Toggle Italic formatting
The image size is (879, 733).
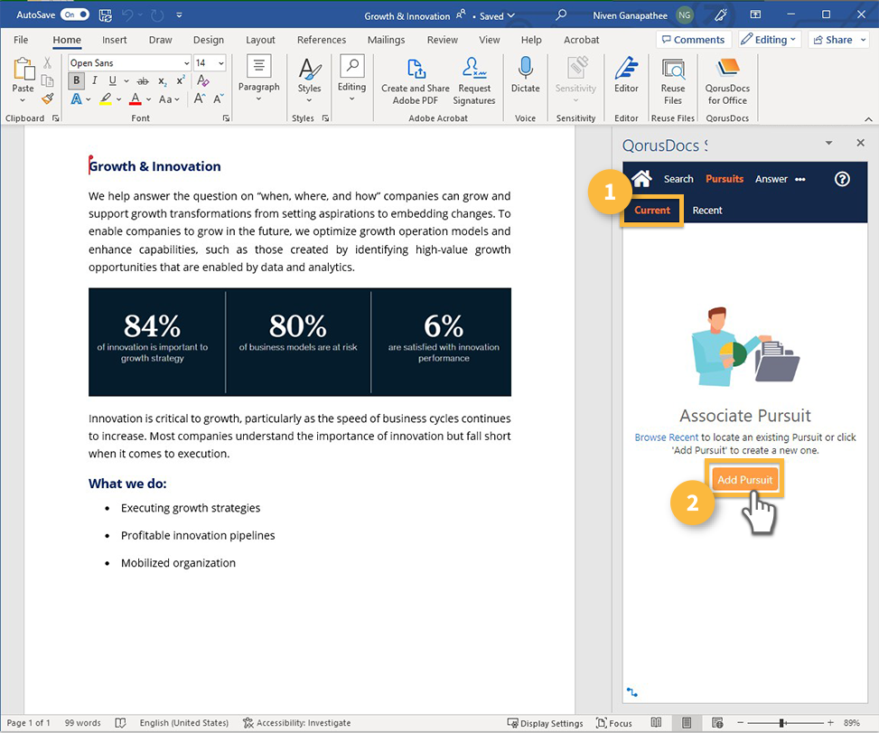[94, 80]
